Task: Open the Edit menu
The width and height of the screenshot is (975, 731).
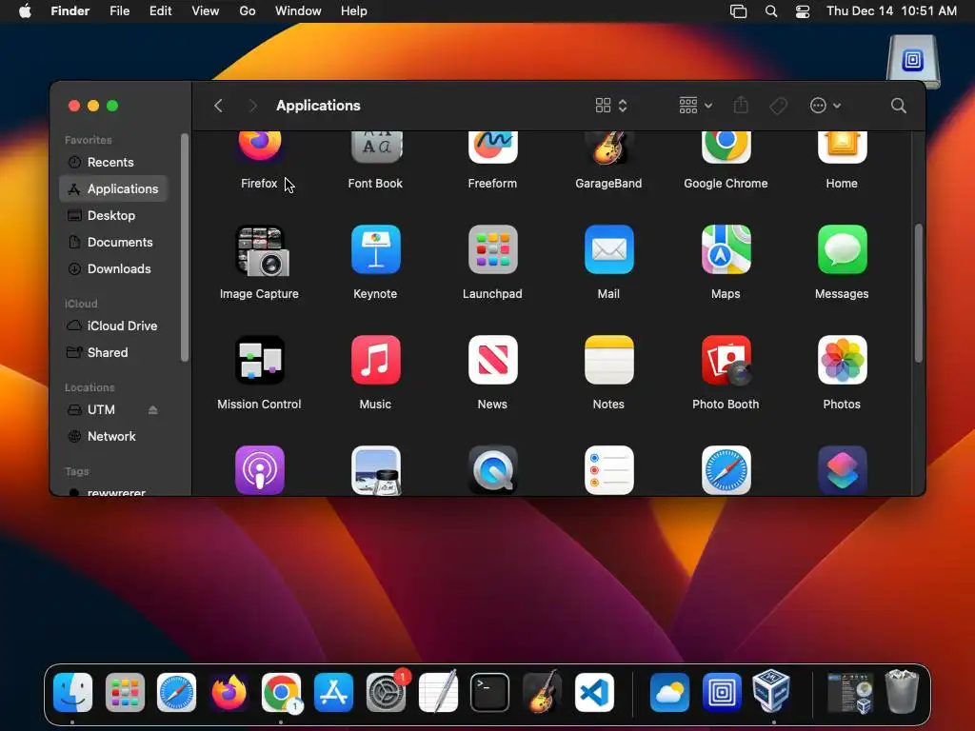Action: [x=160, y=11]
